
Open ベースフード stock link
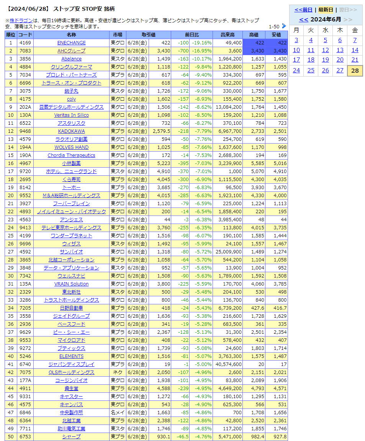(x=72, y=324)
